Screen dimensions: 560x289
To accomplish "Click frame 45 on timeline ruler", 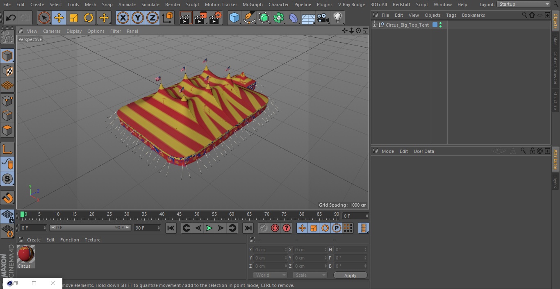I will click(179, 214).
